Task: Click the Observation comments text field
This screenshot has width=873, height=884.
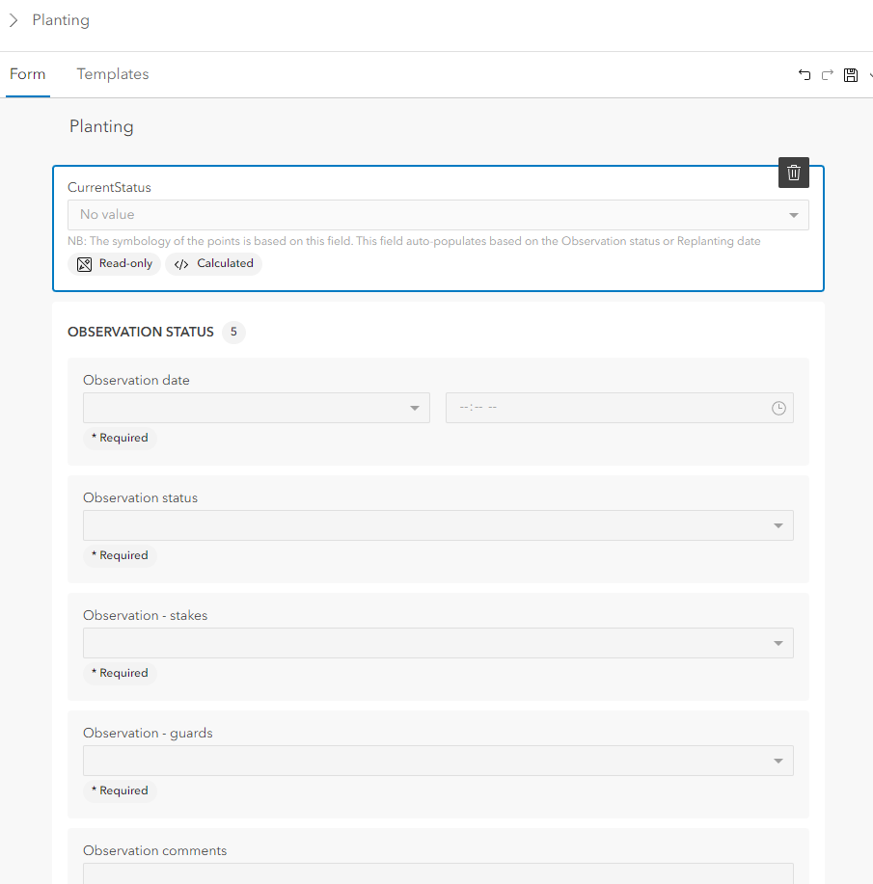Action: (438, 873)
